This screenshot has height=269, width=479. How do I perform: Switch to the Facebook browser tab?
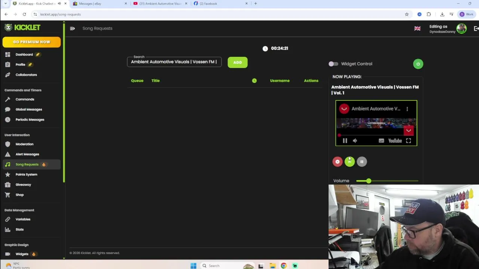tap(220, 4)
